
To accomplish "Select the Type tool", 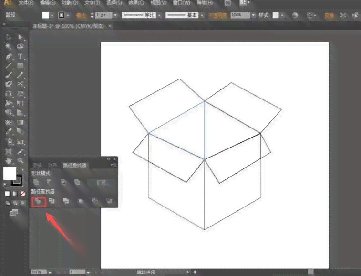I will point(20,56).
